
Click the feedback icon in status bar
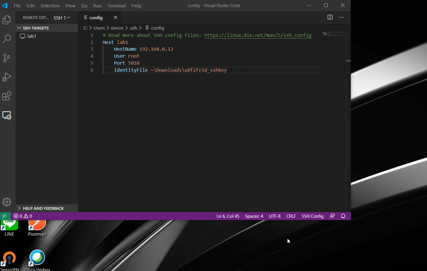[x=332, y=216]
